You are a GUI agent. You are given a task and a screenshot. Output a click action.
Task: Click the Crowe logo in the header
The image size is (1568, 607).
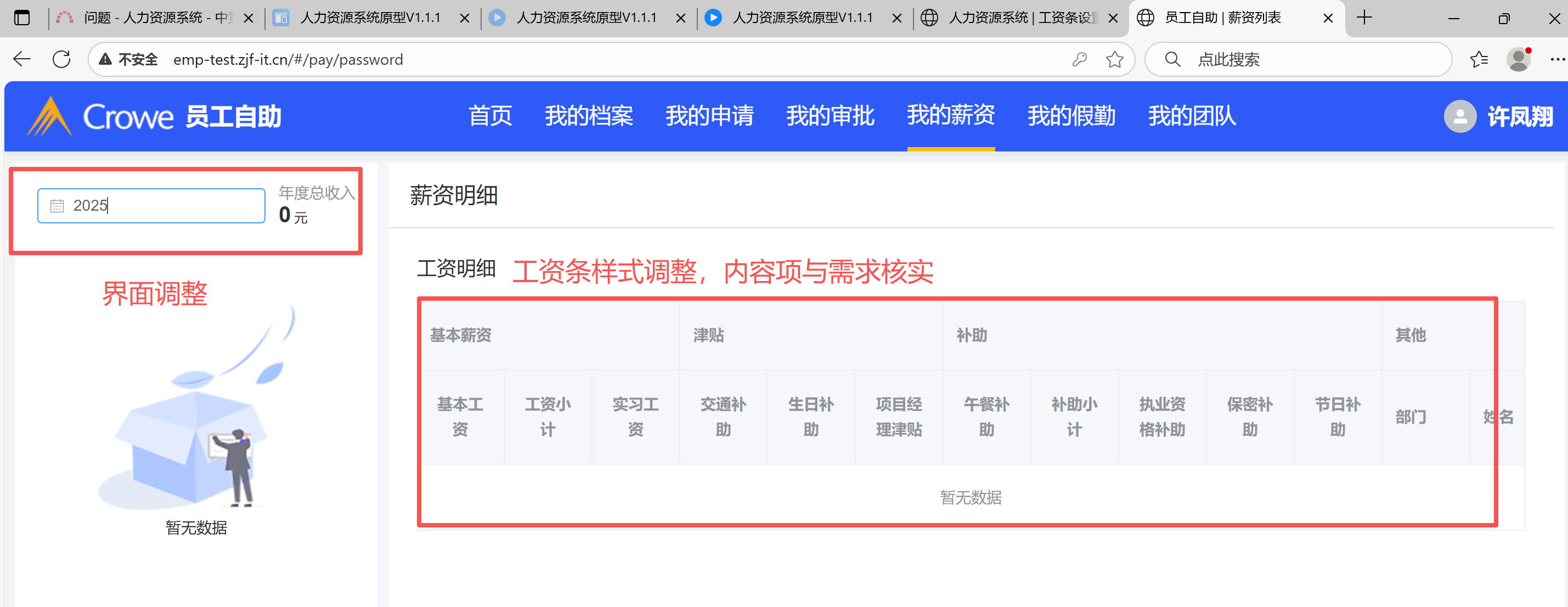tap(100, 116)
